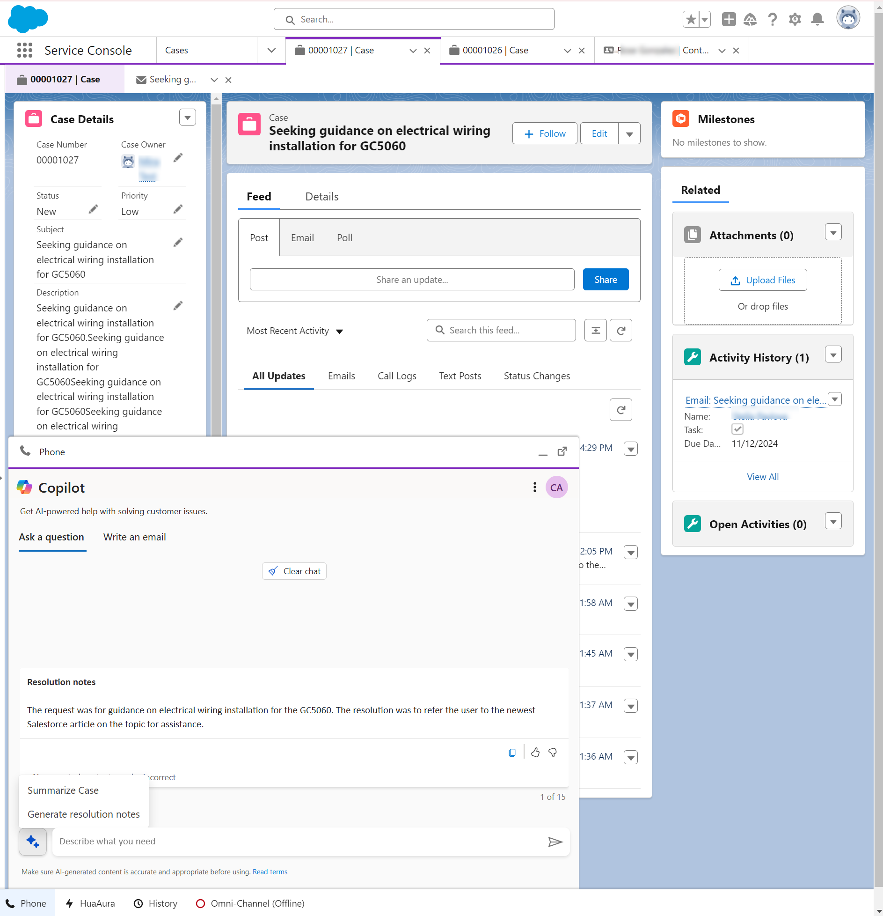Open the Read terms link
This screenshot has height=916, width=883.
270,872
